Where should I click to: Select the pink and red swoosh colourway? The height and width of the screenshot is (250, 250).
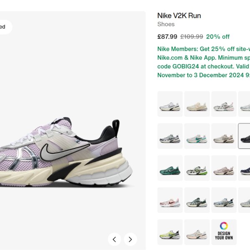click(170, 200)
